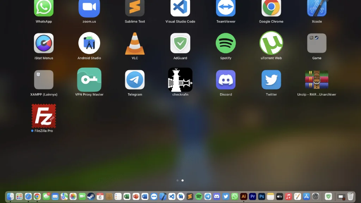
Task: Switch to first Launchpad page dot
Action: coord(178,180)
